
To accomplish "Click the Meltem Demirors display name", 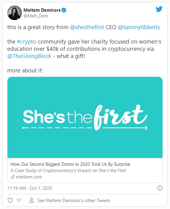I will click(42, 10).
